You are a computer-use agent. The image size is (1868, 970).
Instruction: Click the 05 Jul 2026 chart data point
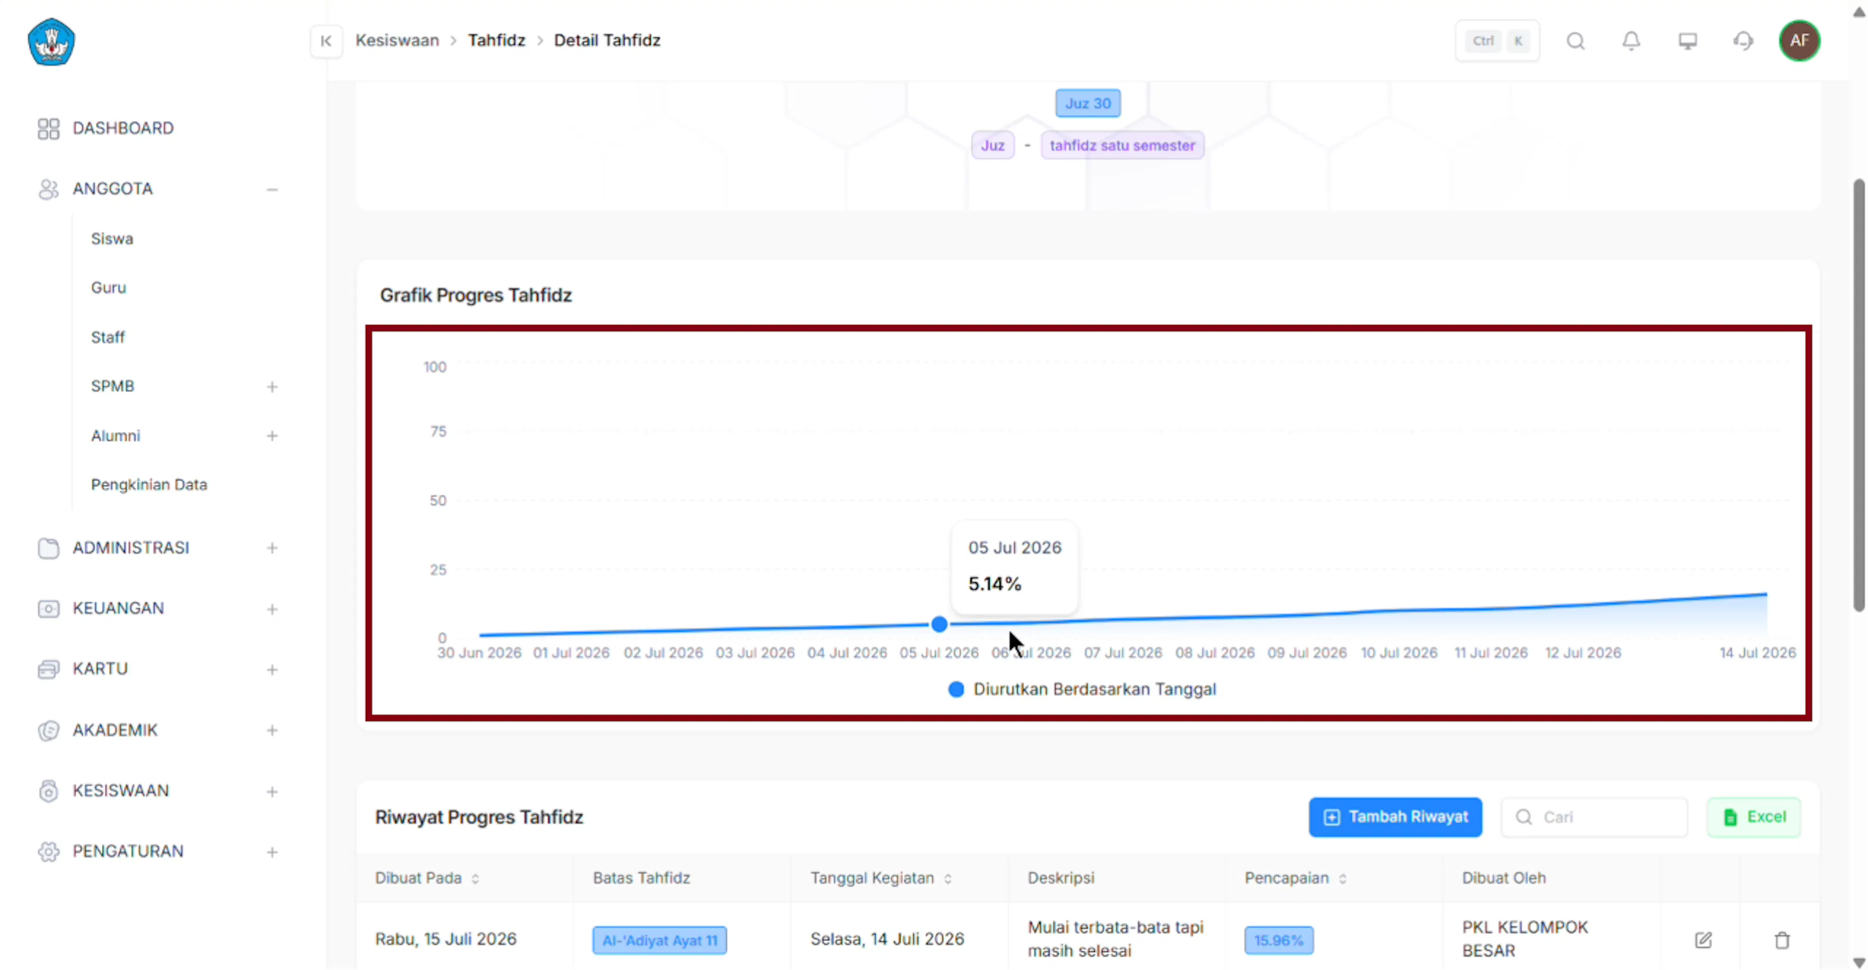coord(939,624)
